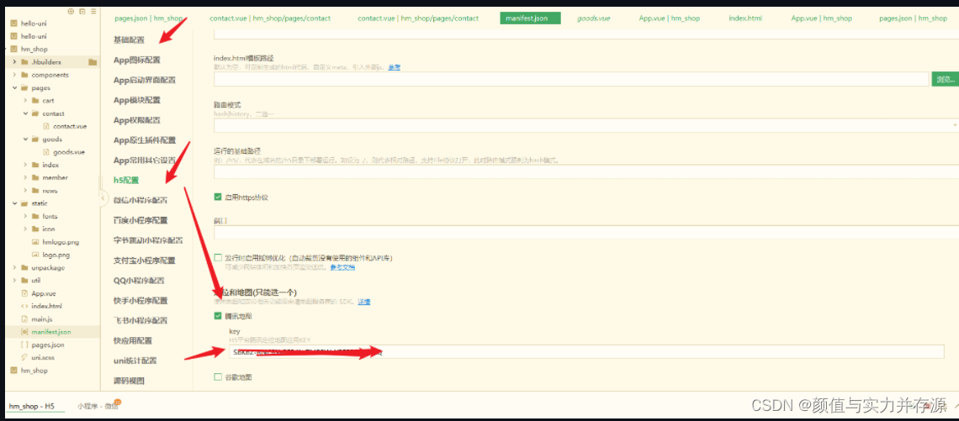Open the 详情 link for 定位和地图
This screenshot has width=959, height=421.
(x=364, y=301)
